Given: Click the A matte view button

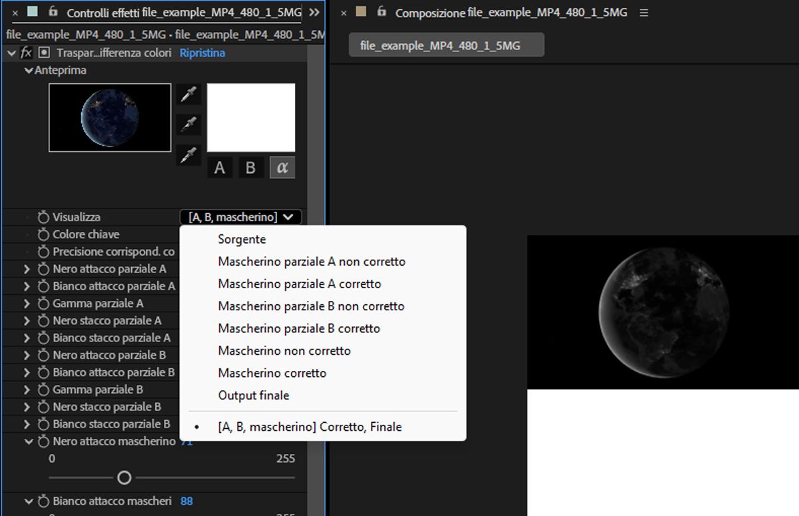Looking at the screenshot, I should (220, 167).
